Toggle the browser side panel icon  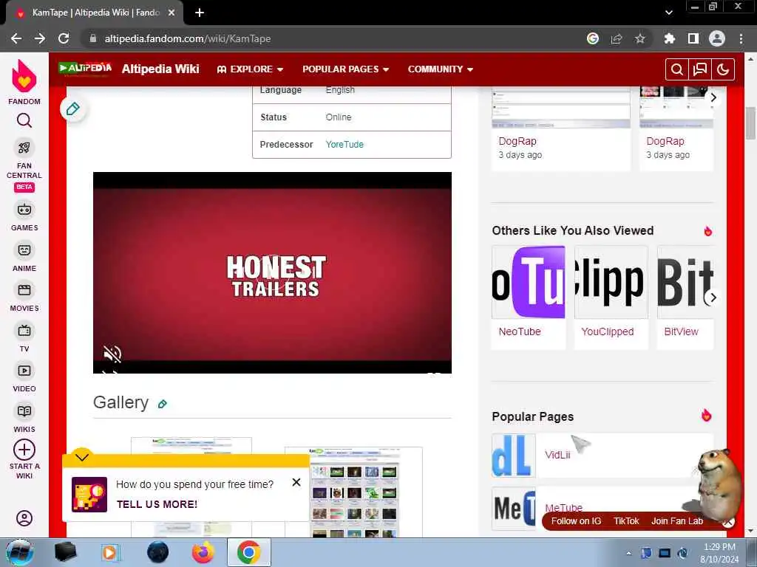coord(693,38)
